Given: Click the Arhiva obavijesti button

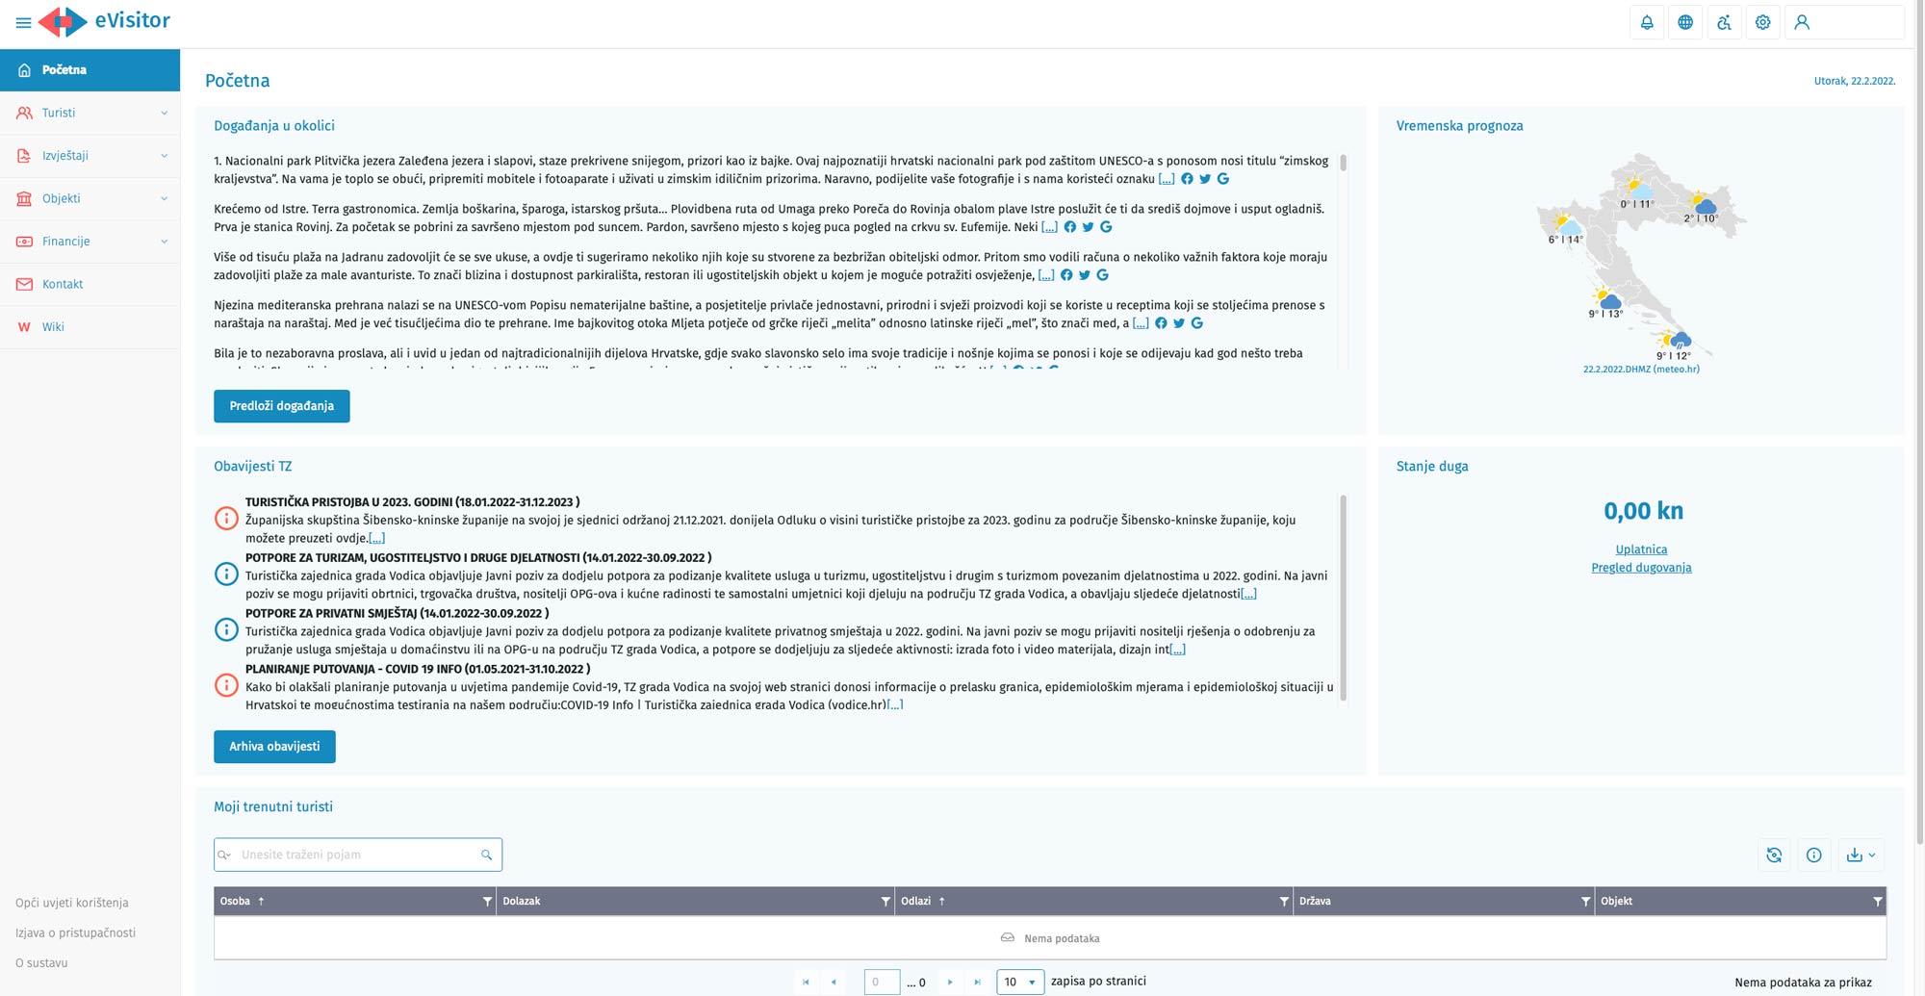Looking at the screenshot, I should point(274,747).
